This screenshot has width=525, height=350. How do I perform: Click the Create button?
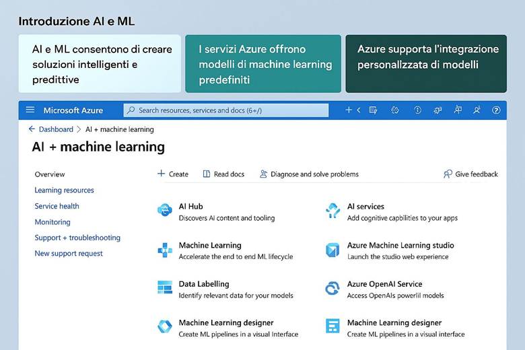[173, 174]
